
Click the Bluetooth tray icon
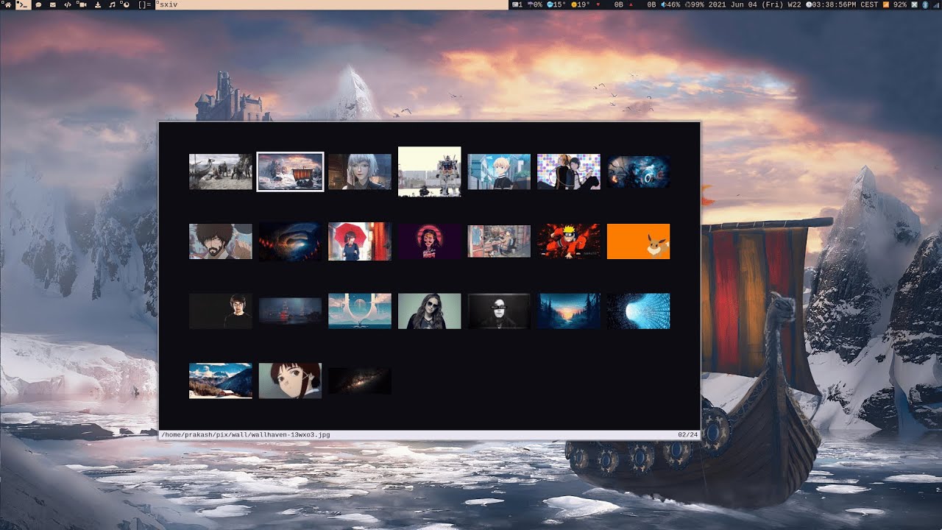click(926, 4)
